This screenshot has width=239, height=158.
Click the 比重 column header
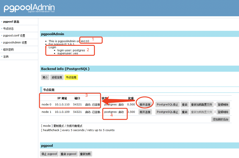(131, 98)
